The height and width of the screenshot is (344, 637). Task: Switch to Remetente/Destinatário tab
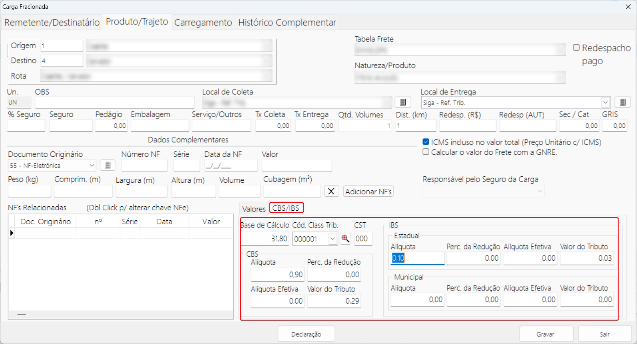click(52, 22)
